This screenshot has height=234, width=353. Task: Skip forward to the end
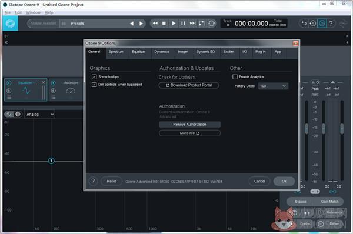192,23
